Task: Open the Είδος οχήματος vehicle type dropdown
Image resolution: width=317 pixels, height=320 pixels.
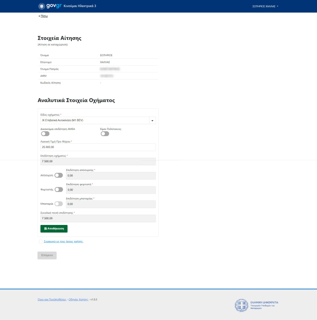Action: 95,120
